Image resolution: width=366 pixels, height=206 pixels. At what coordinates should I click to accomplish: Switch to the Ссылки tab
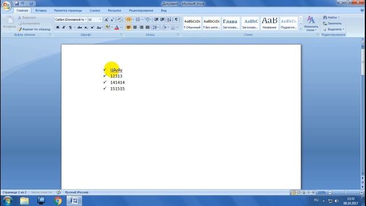tap(95, 10)
